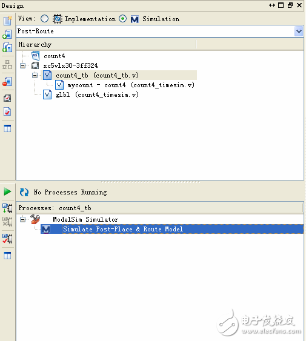
Task: Click the Add Copy of Source icon
Action: (7, 47)
